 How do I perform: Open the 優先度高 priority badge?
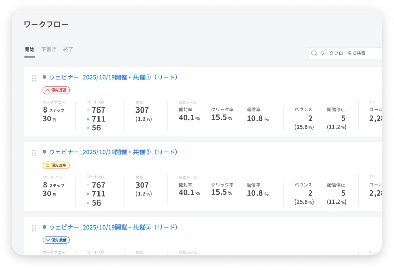(55, 90)
